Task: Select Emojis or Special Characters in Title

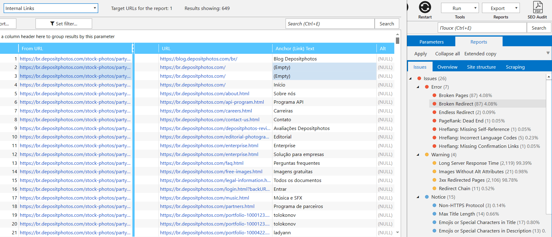Action: click(x=489, y=222)
